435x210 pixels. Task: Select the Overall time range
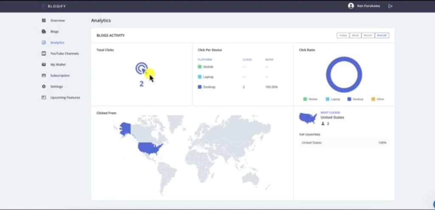[x=381, y=36]
